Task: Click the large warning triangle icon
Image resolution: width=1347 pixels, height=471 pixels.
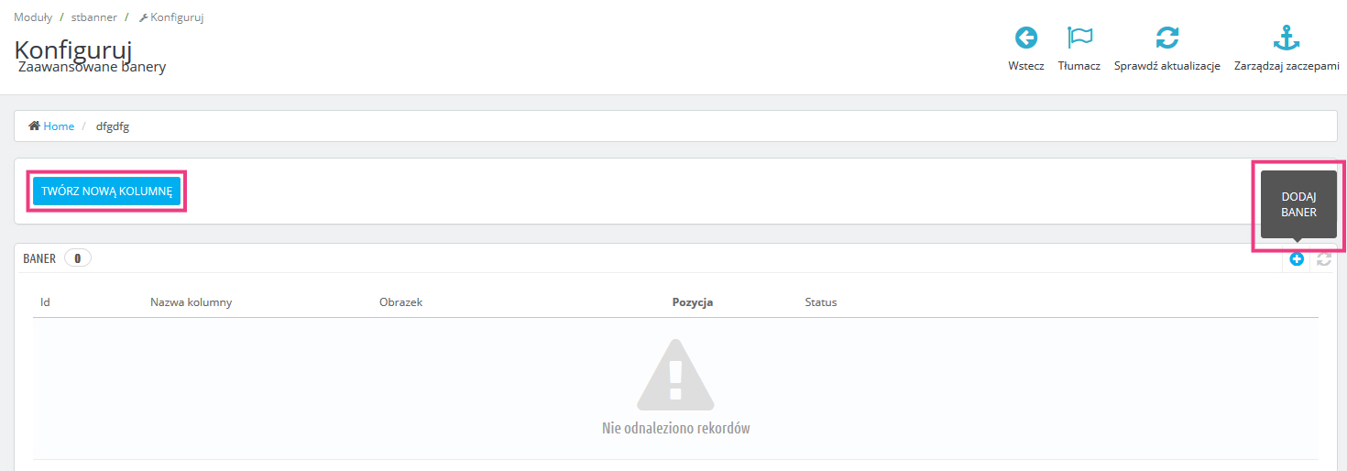Action: [675, 374]
